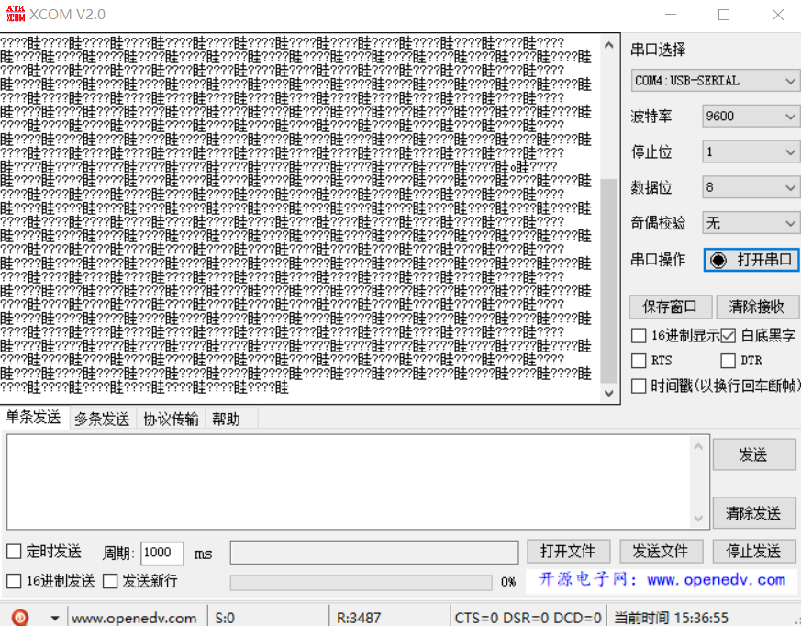The height and width of the screenshot is (626, 801).
Task: Open the 奇偶校验 dropdown showing 无
Action: click(x=751, y=222)
